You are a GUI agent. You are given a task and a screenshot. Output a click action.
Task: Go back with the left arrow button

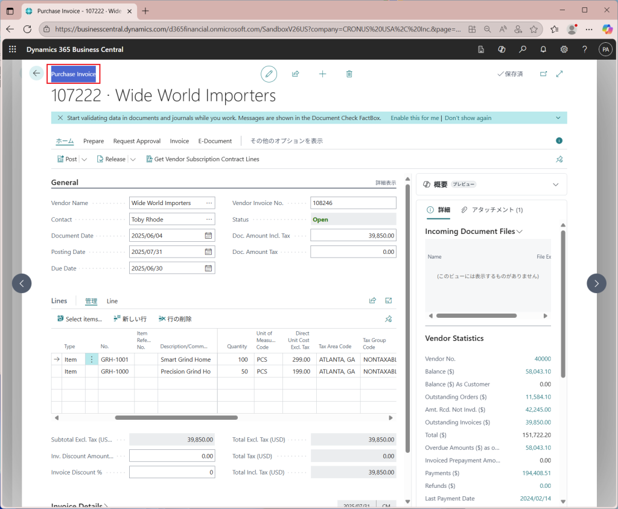tap(37, 74)
